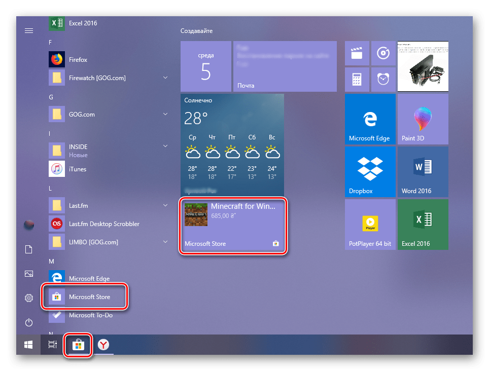Open Documents from Start sidebar
The width and height of the screenshot is (489, 371).
pyautogui.click(x=29, y=249)
